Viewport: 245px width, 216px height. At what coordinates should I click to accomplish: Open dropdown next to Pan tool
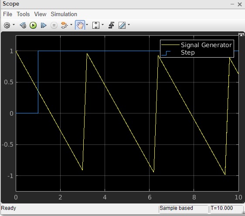pos(87,25)
